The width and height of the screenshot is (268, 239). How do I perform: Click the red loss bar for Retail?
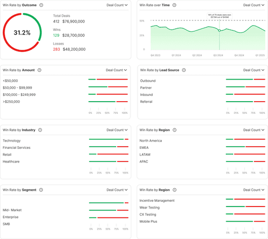(x=113, y=154)
